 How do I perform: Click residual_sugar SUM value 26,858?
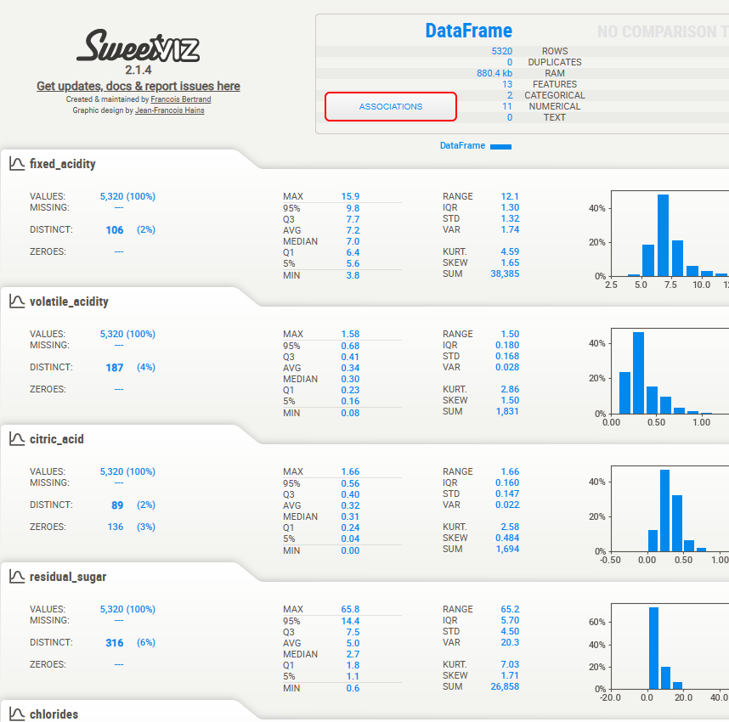click(505, 686)
